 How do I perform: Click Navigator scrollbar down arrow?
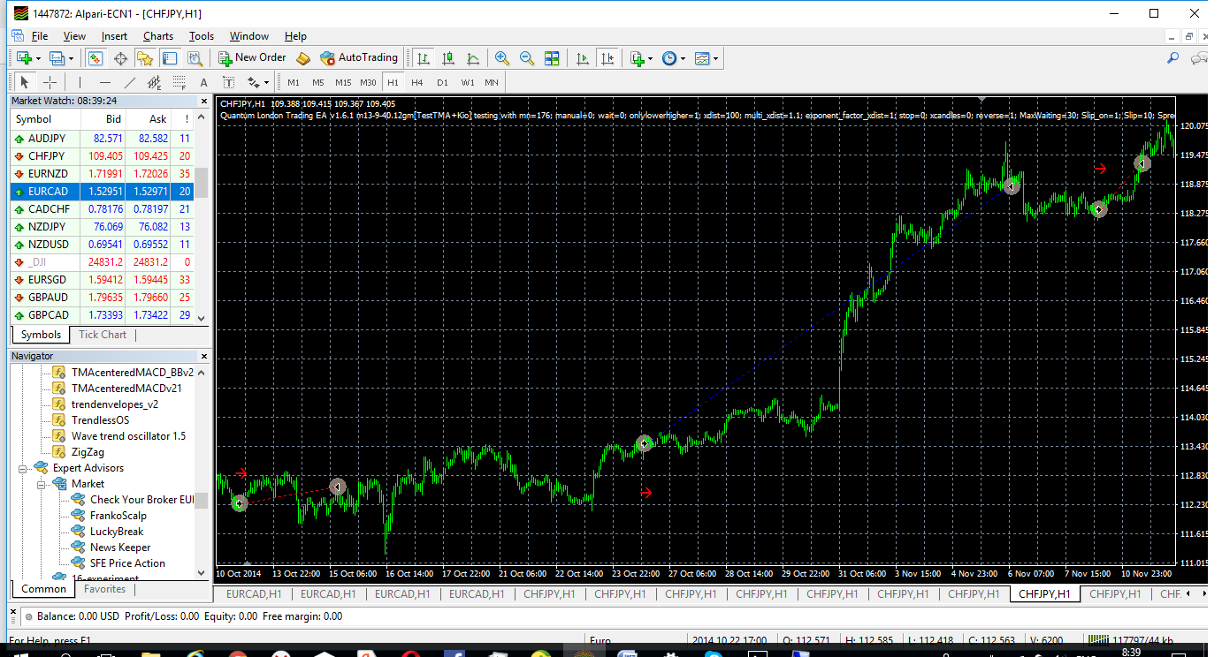201,573
